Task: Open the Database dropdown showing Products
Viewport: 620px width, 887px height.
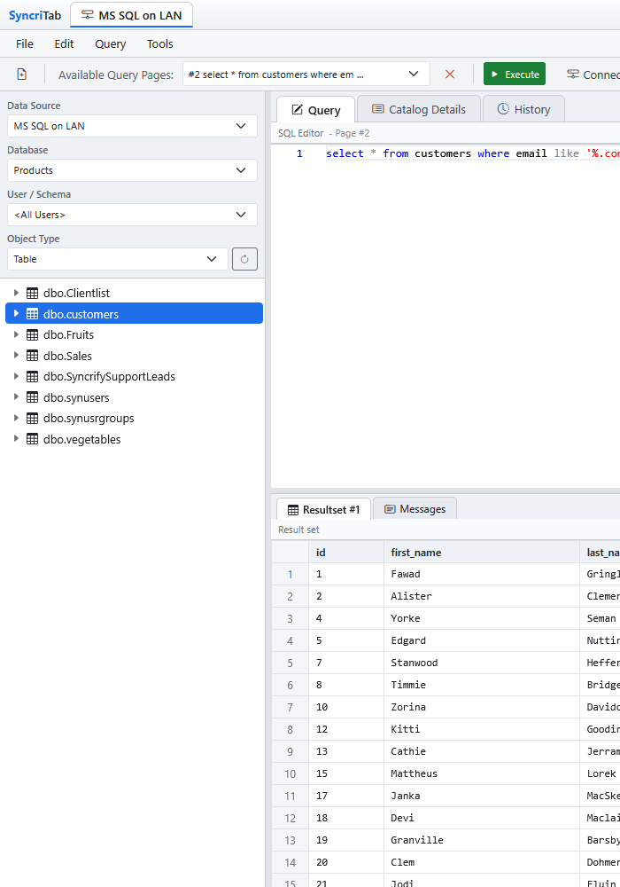Action: click(x=132, y=170)
